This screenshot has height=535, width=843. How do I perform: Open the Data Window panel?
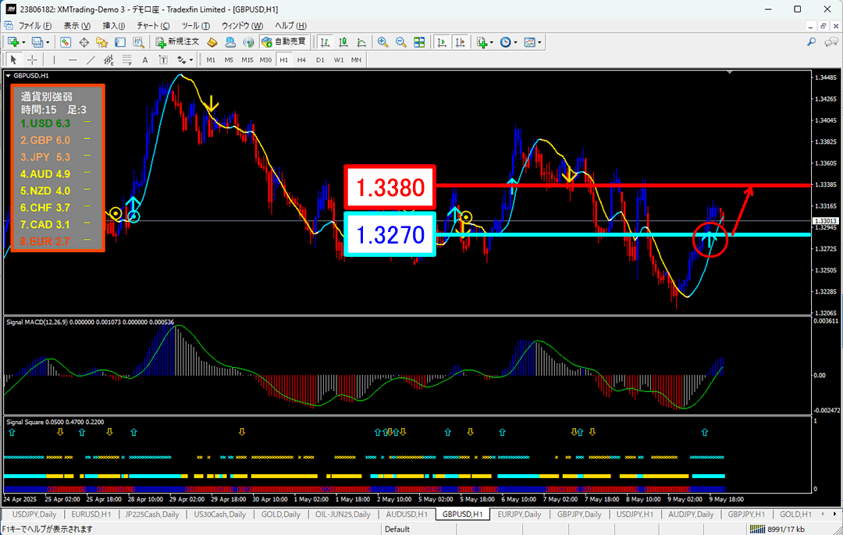click(84, 42)
